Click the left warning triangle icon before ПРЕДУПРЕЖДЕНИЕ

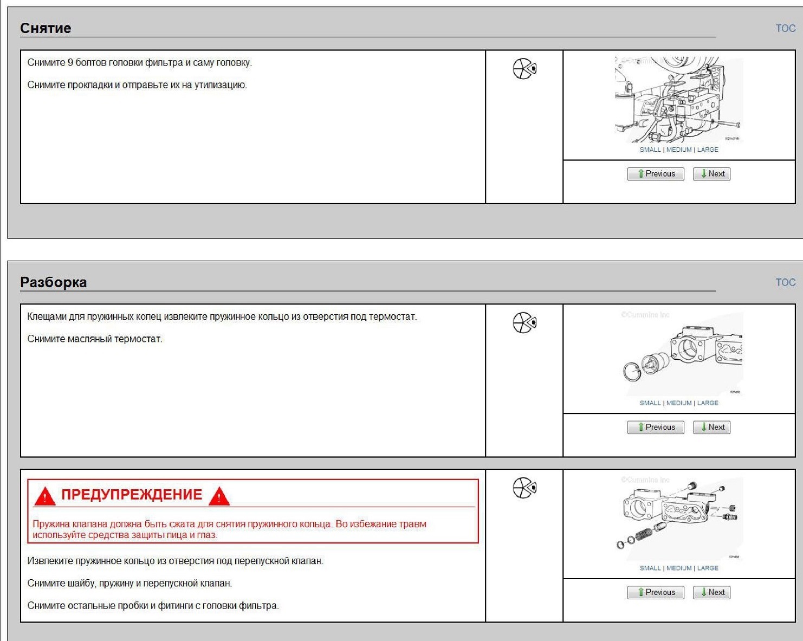click(44, 496)
